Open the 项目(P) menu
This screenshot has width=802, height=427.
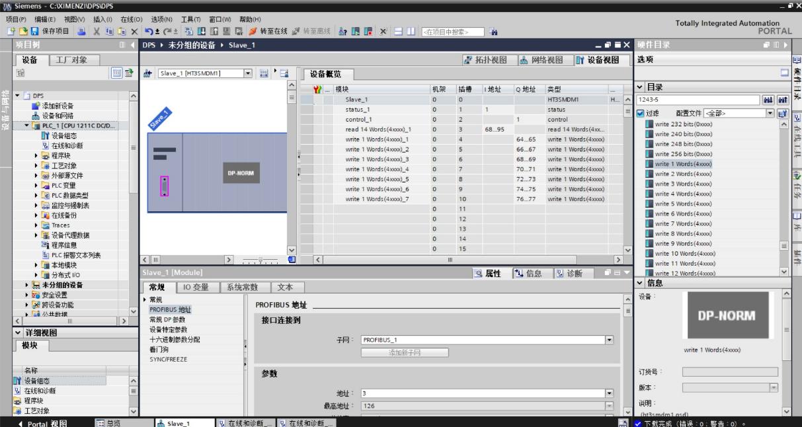click(16, 19)
